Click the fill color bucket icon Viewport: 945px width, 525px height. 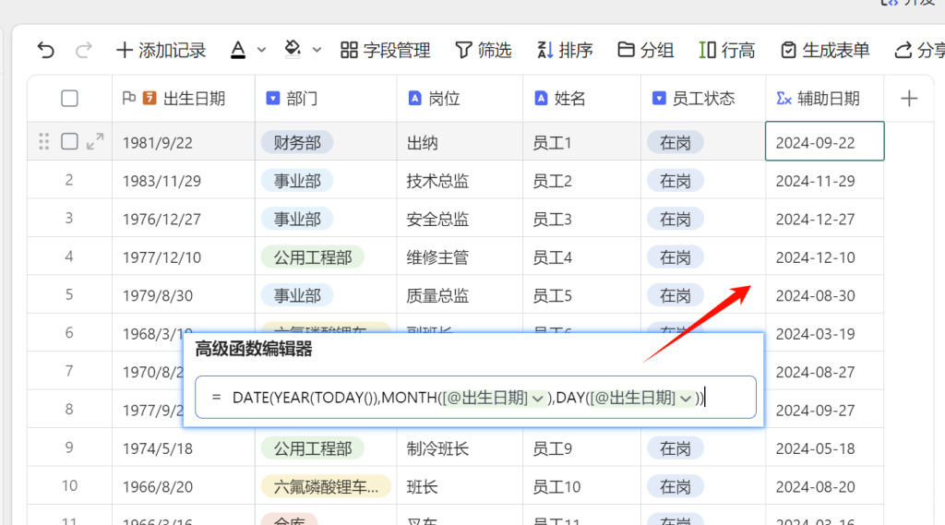point(293,50)
